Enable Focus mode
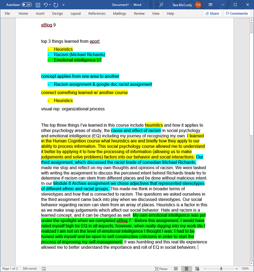The image size is (254, 272). (x=161, y=269)
